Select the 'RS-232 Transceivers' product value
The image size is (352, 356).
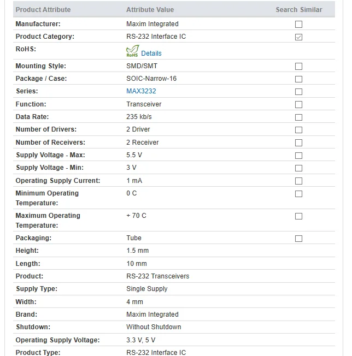click(158, 276)
